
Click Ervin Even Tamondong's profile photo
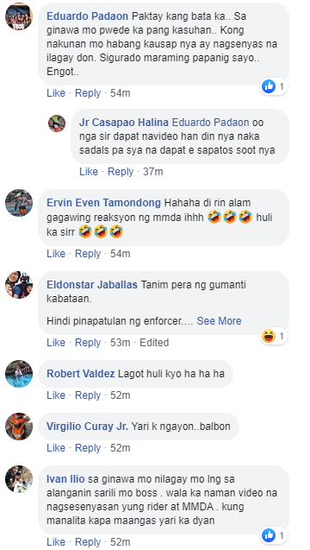coord(19,203)
